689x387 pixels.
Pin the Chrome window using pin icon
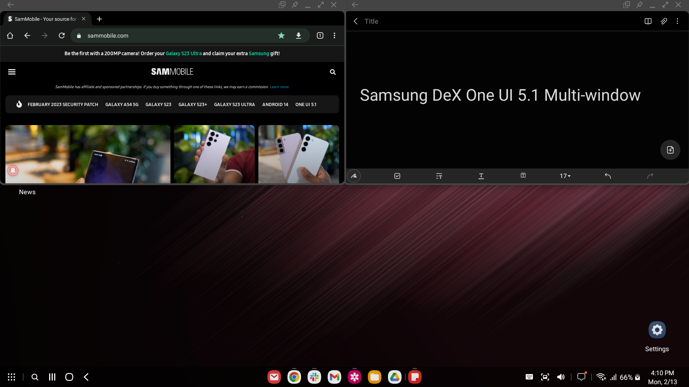(295, 5)
